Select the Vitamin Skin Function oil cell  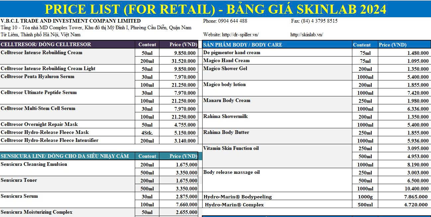click(231, 148)
